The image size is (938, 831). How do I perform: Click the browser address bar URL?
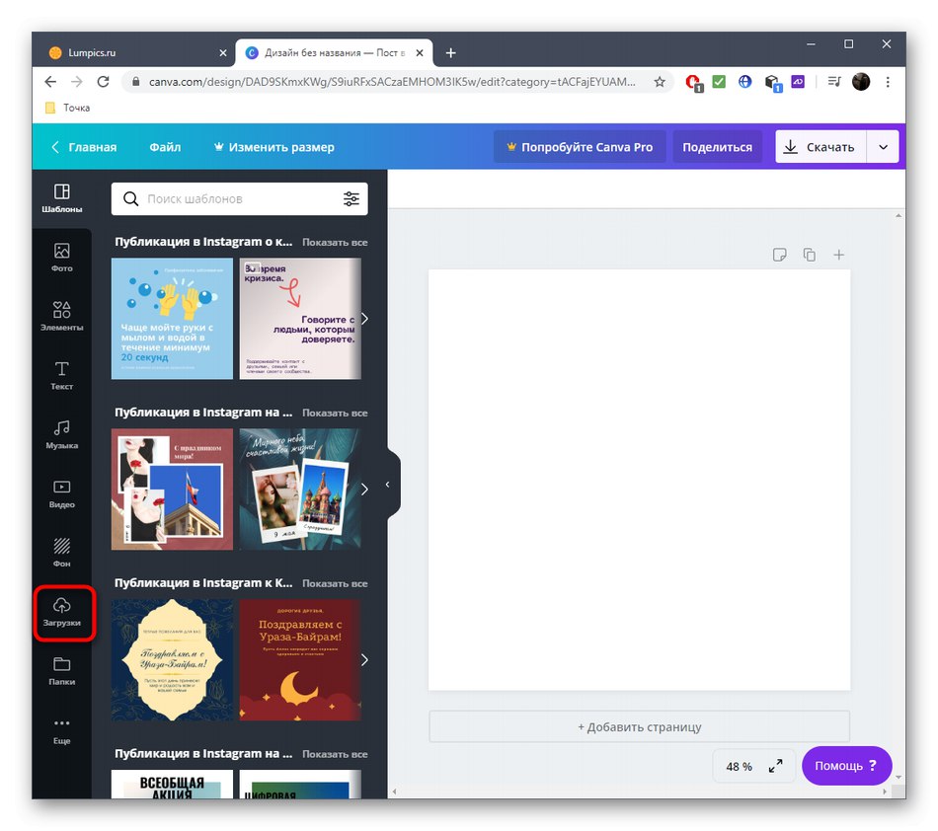pyautogui.click(x=392, y=82)
